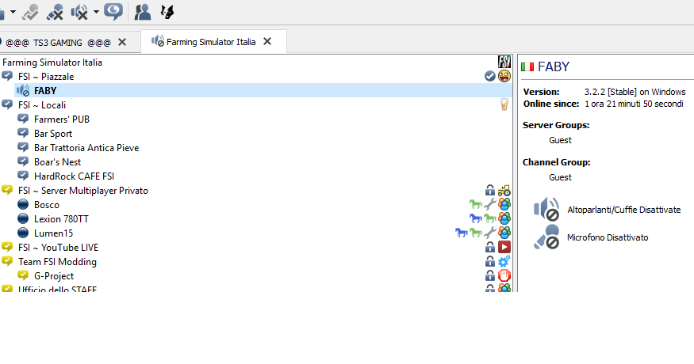Select user FABY in channel tree
The height and width of the screenshot is (364, 694).
44,91
